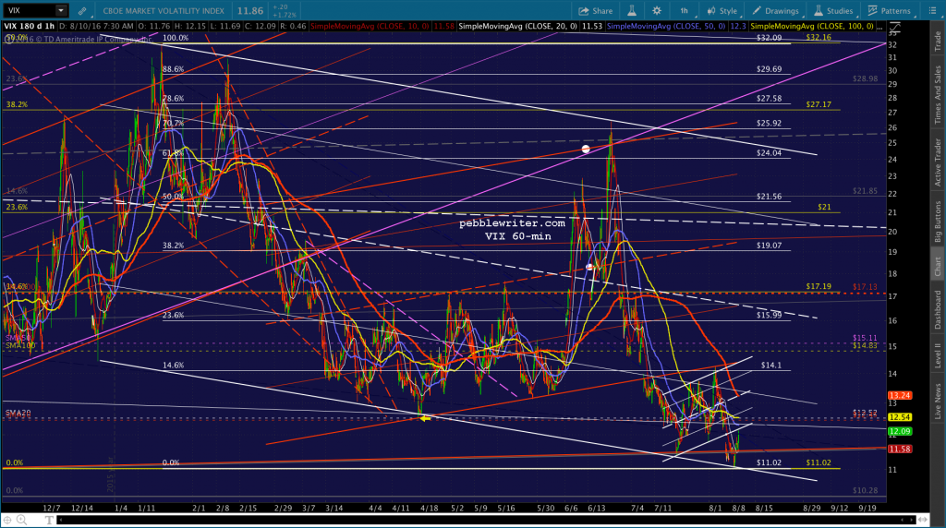The width and height of the screenshot is (946, 528).
Task: Click the SimpleMovingAvg (CLOSE, 100, 0) label
Action: pyautogui.click(x=812, y=27)
